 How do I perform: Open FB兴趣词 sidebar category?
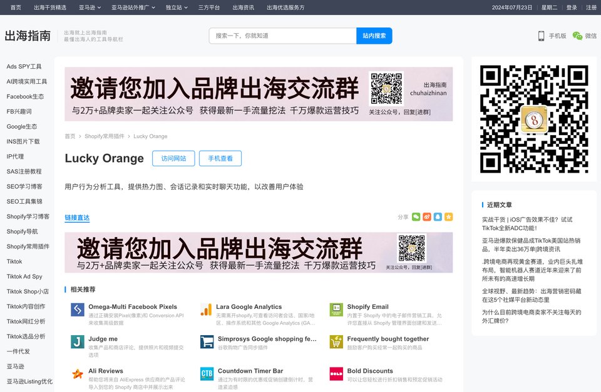(x=19, y=111)
